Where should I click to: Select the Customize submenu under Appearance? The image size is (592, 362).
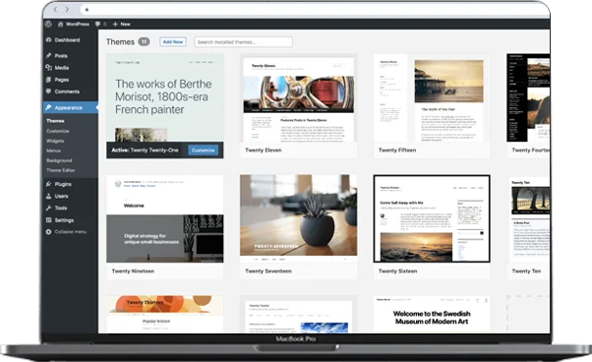tap(58, 131)
